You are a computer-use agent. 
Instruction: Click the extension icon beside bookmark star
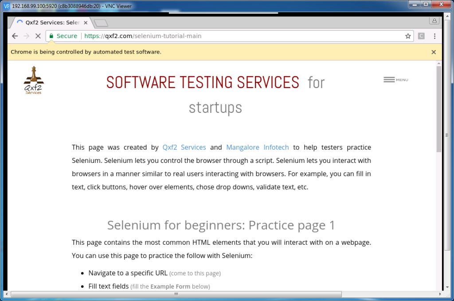(421, 36)
